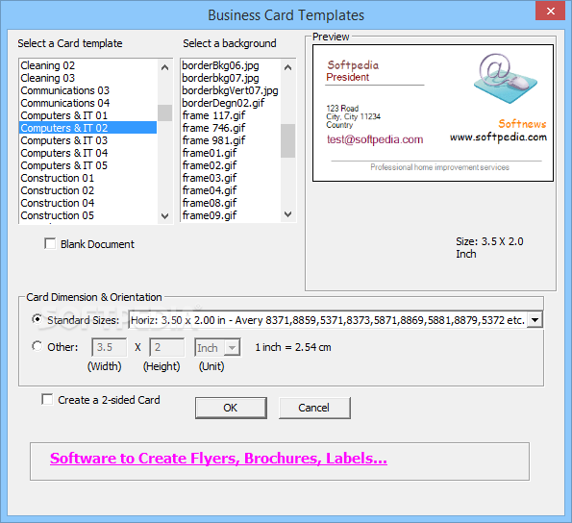Image resolution: width=572 pixels, height=523 pixels.
Task: Click the Cancel button
Action: click(314, 408)
